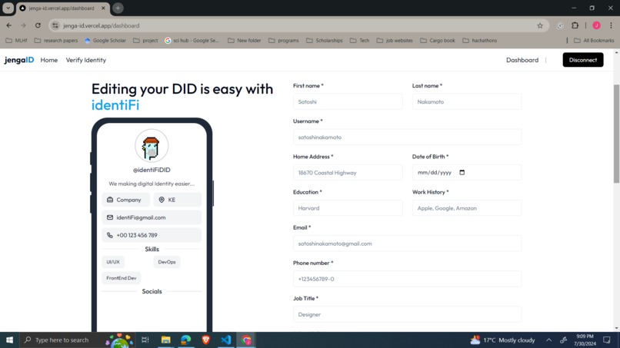This screenshot has width=620, height=348.
Task: Select the UI/UX skill tag
Action: point(112,262)
